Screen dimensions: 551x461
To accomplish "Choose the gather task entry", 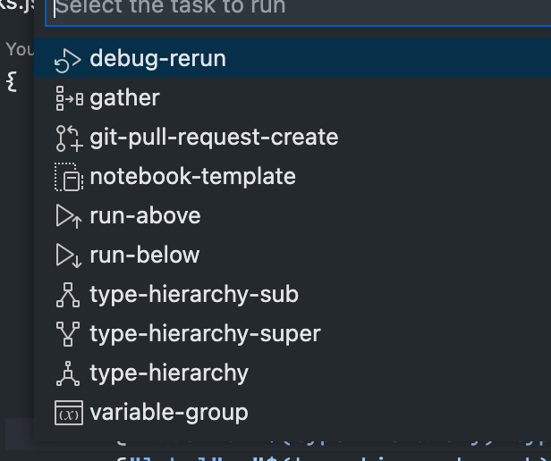I will click(125, 98).
